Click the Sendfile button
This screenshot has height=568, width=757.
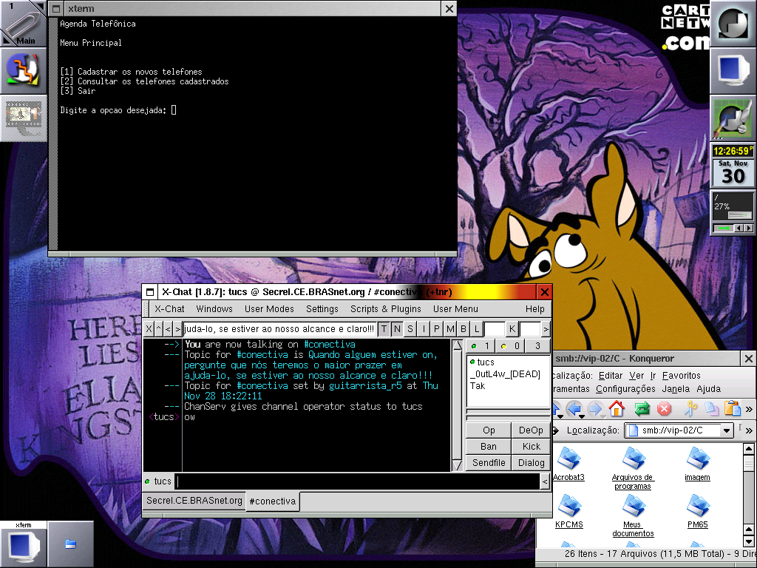coord(489,463)
